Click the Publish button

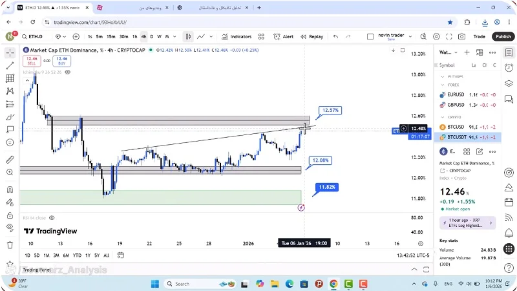503,37
